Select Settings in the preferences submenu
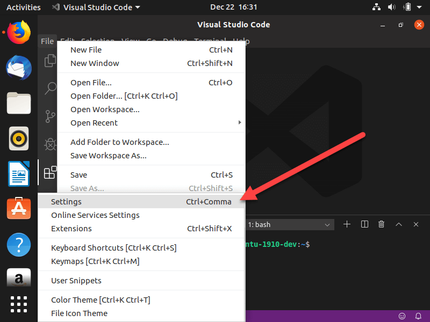Viewport: 430px width, 322px height. pos(141,202)
